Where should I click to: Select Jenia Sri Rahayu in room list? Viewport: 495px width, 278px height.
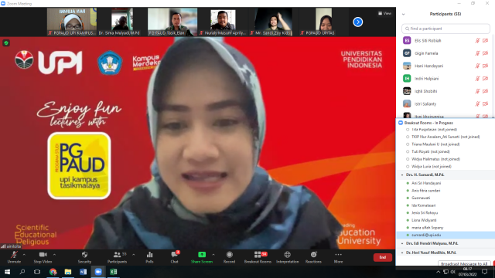pyautogui.click(x=425, y=213)
